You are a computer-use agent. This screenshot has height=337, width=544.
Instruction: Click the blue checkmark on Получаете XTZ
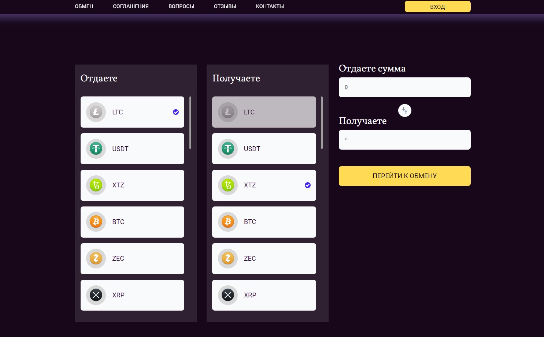(308, 185)
